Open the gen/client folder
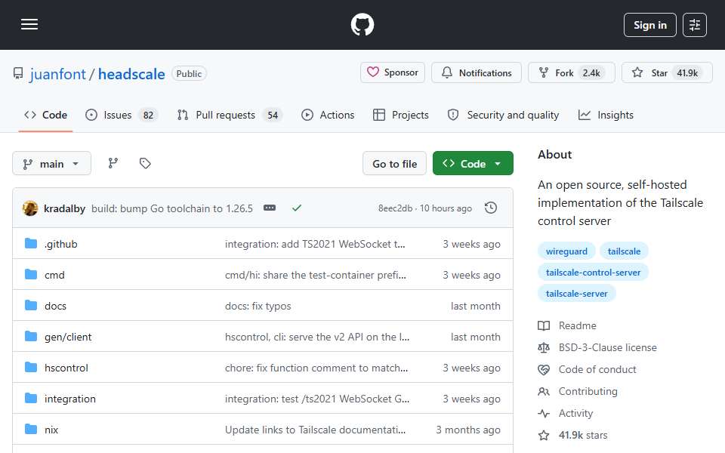725x453 pixels. 68,337
